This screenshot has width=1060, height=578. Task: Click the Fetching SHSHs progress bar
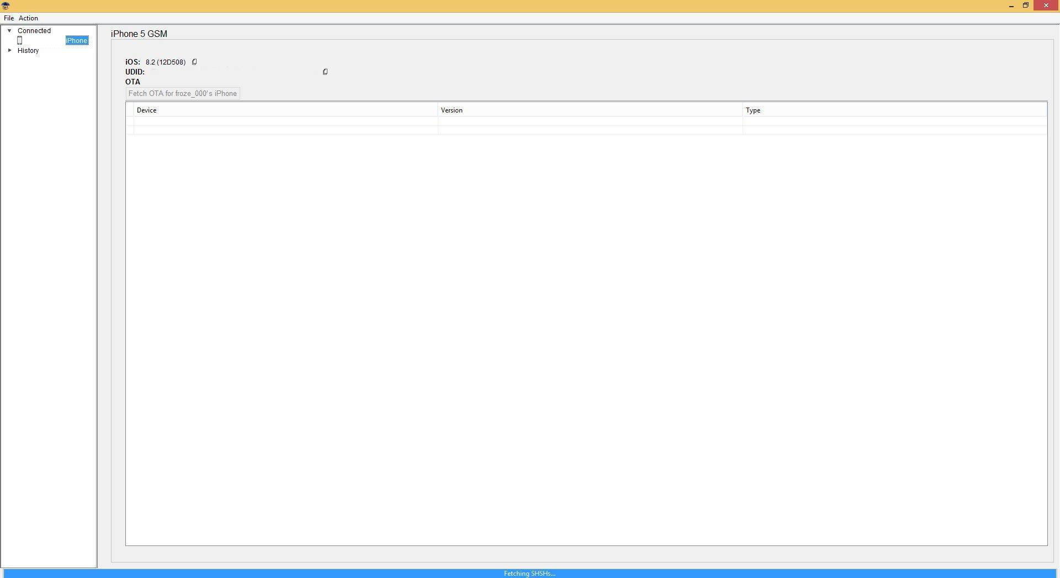529,574
